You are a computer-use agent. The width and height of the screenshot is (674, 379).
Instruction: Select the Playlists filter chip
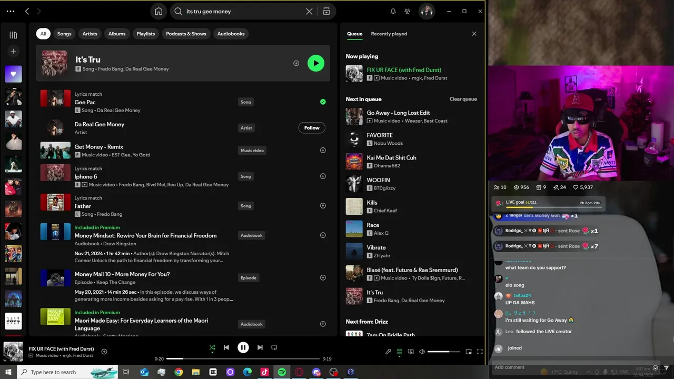(146, 34)
